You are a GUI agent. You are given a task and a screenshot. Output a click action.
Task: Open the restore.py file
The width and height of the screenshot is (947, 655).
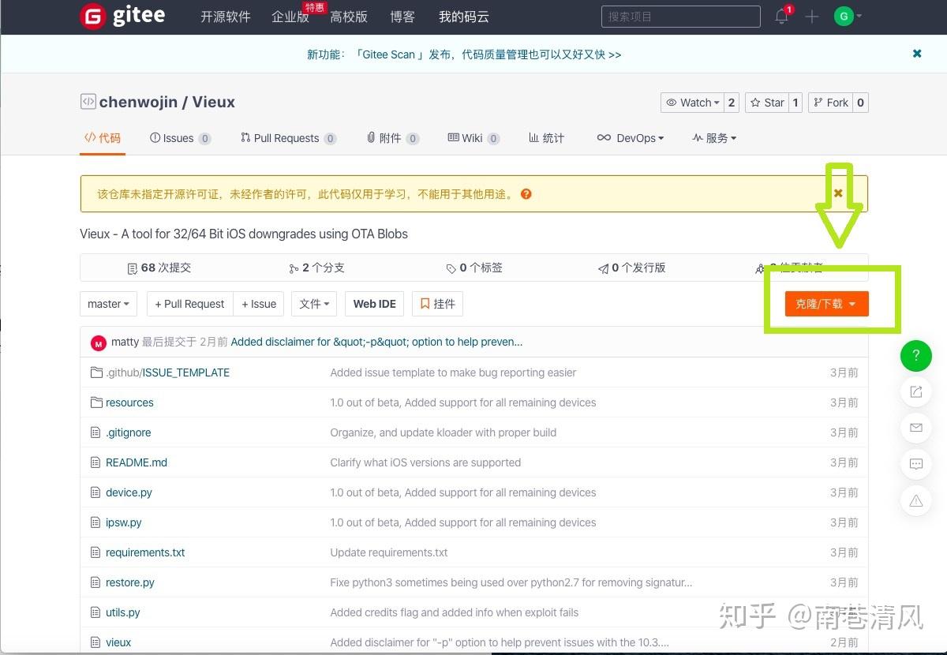tap(130, 582)
